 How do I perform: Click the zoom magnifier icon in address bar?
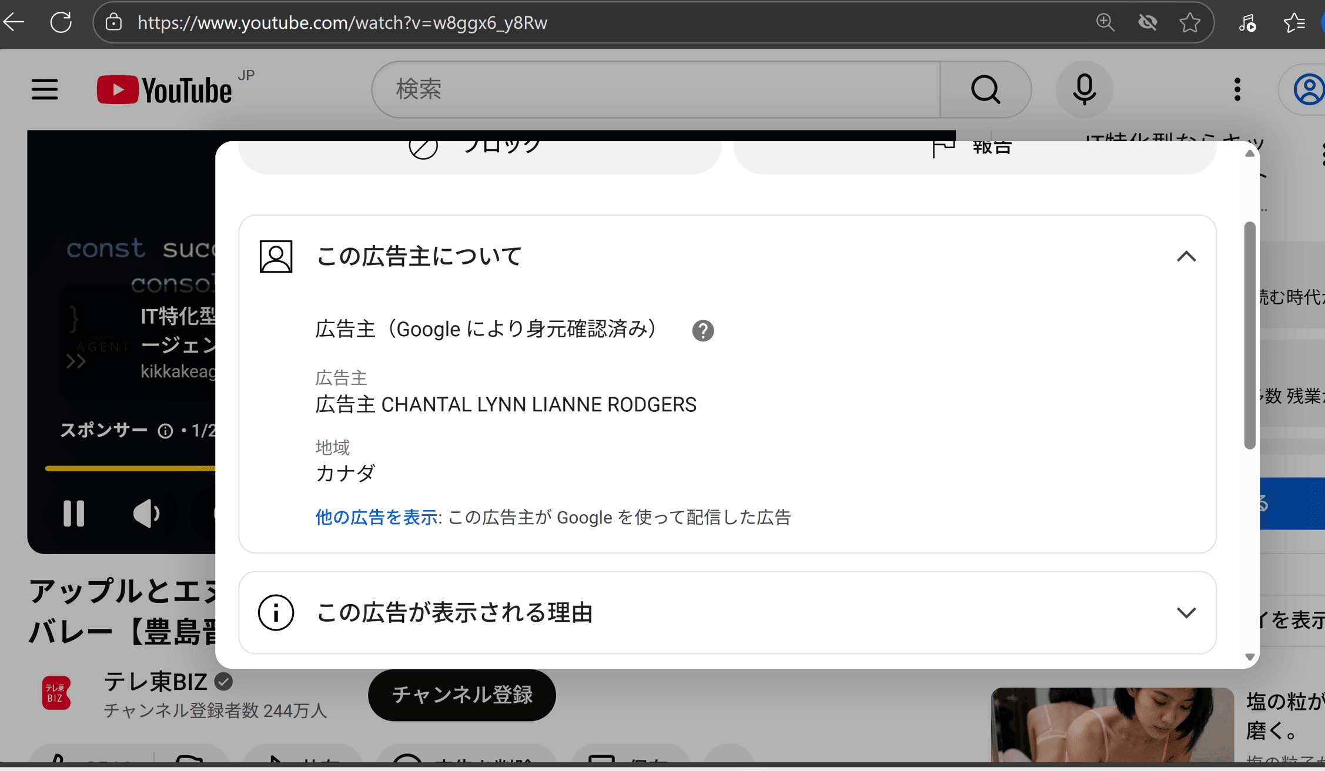[x=1105, y=22]
